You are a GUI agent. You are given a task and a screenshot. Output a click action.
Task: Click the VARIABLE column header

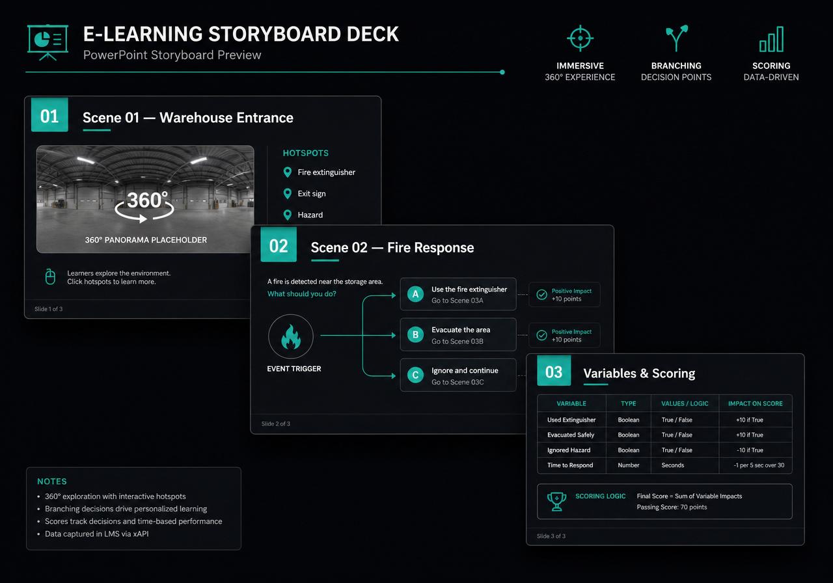(571, 403)
